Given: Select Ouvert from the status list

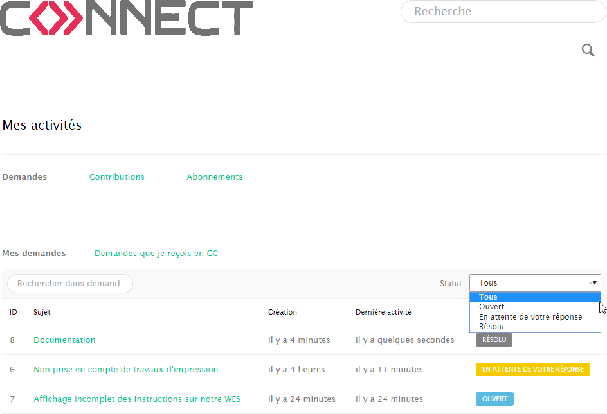Looking at the screenshot, I should tap(492, 307).
